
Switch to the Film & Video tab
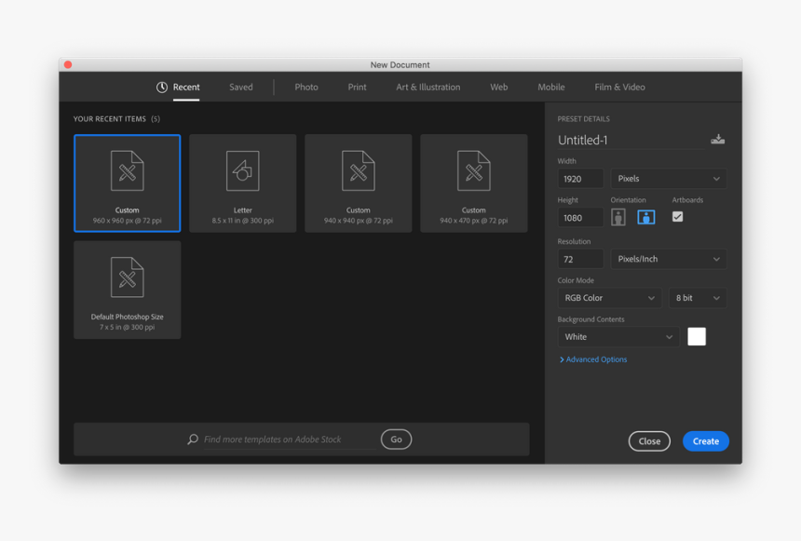click(x=618, y=87)
